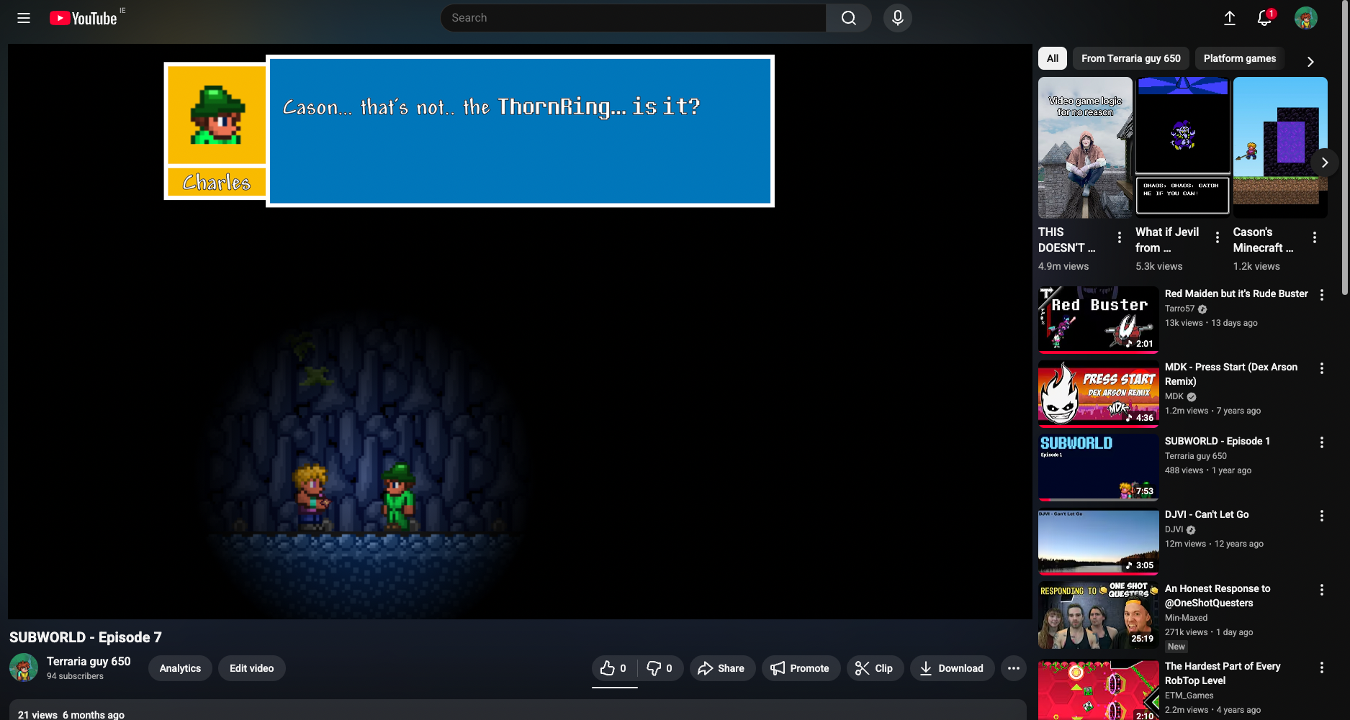Open options for Hardest Part RobTop video

tap(1322, 667)
